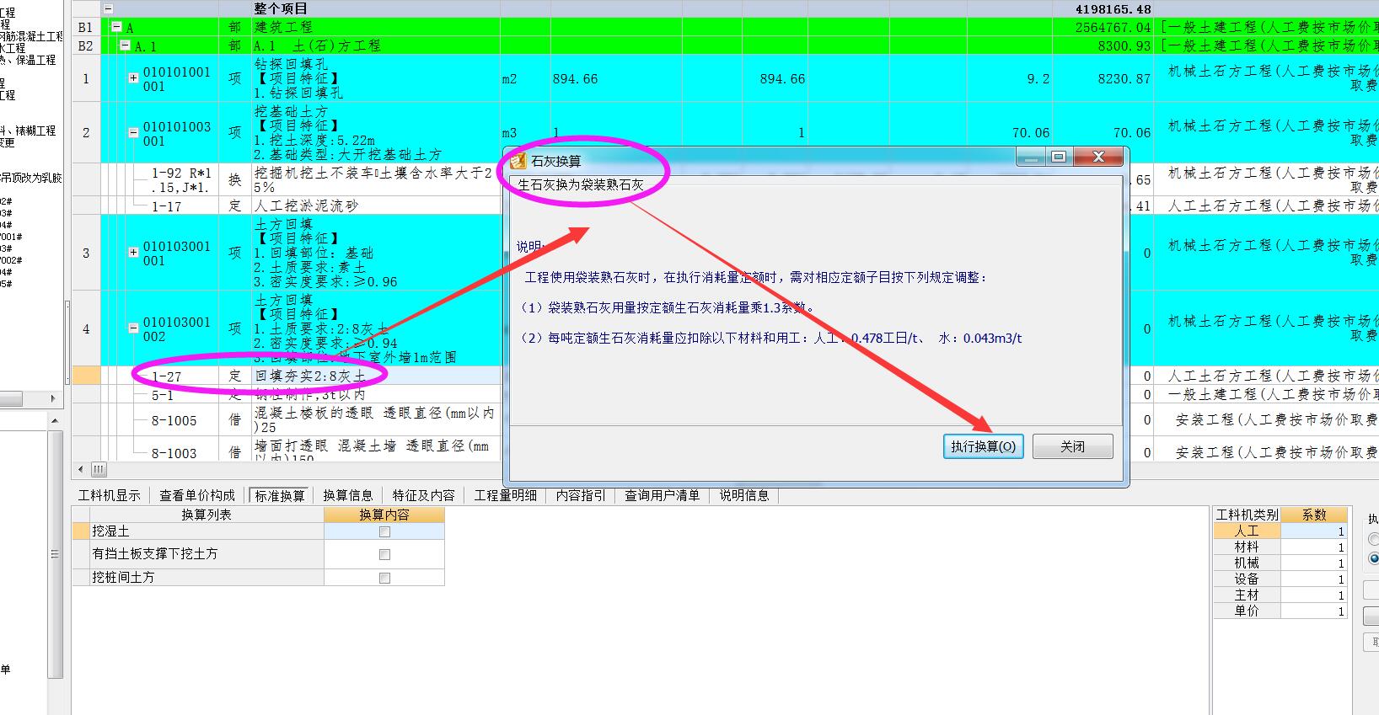The height and width of the screenshot is (715, 1379).
Task: Click the 执行换算(O) button
Action: [x=984, y=446]
